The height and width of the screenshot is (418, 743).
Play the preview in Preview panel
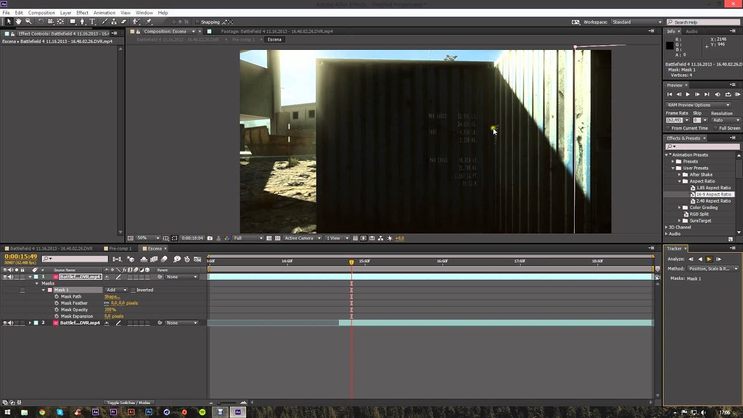point(688,94)
